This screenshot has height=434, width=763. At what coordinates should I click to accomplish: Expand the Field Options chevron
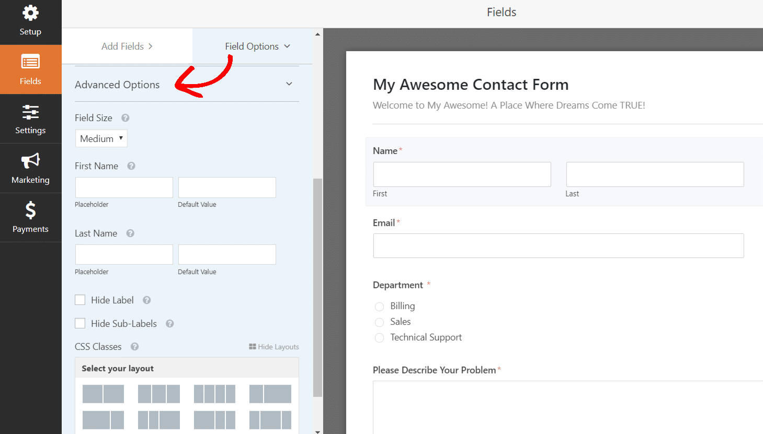pos(287,46)
